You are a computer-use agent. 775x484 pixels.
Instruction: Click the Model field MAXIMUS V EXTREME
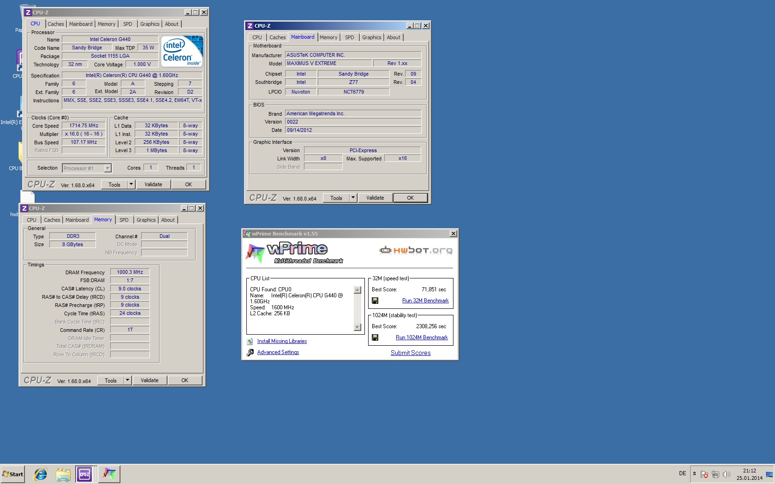pyautogui.click(x=328, y=63)
